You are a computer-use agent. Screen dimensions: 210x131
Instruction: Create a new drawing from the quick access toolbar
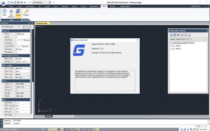pos(8,2)
